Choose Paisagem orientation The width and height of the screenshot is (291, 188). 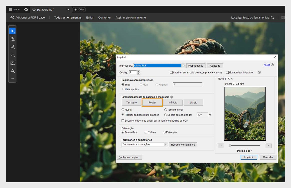[x=164, y=132]
